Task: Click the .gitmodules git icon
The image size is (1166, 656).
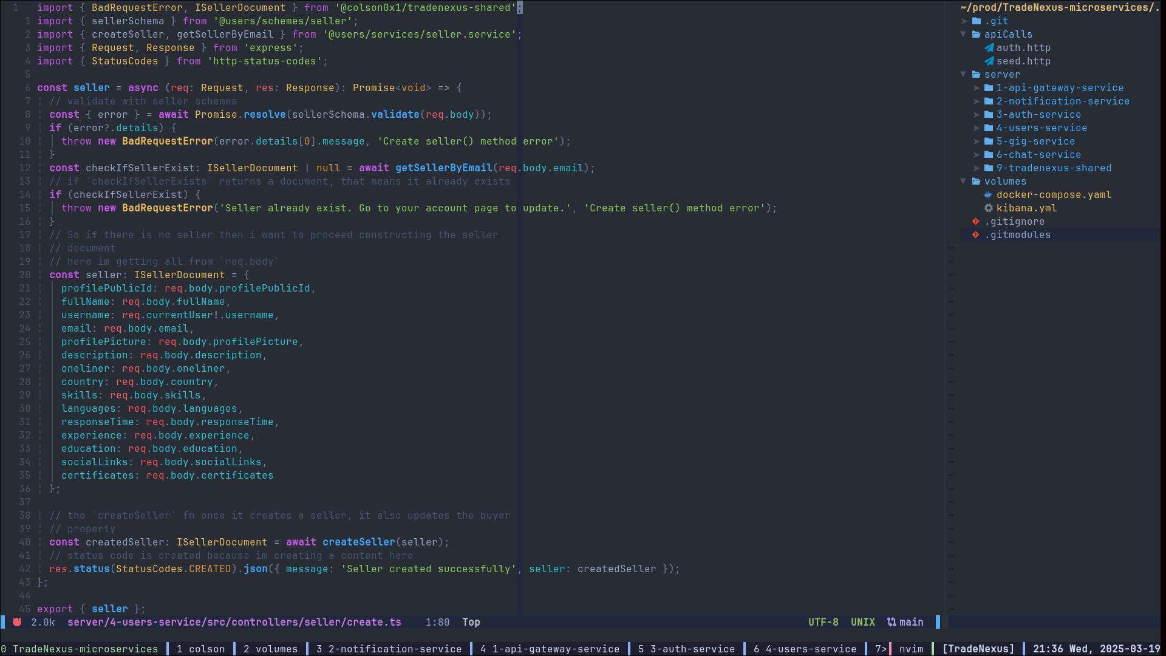Action: coord(976,235)
